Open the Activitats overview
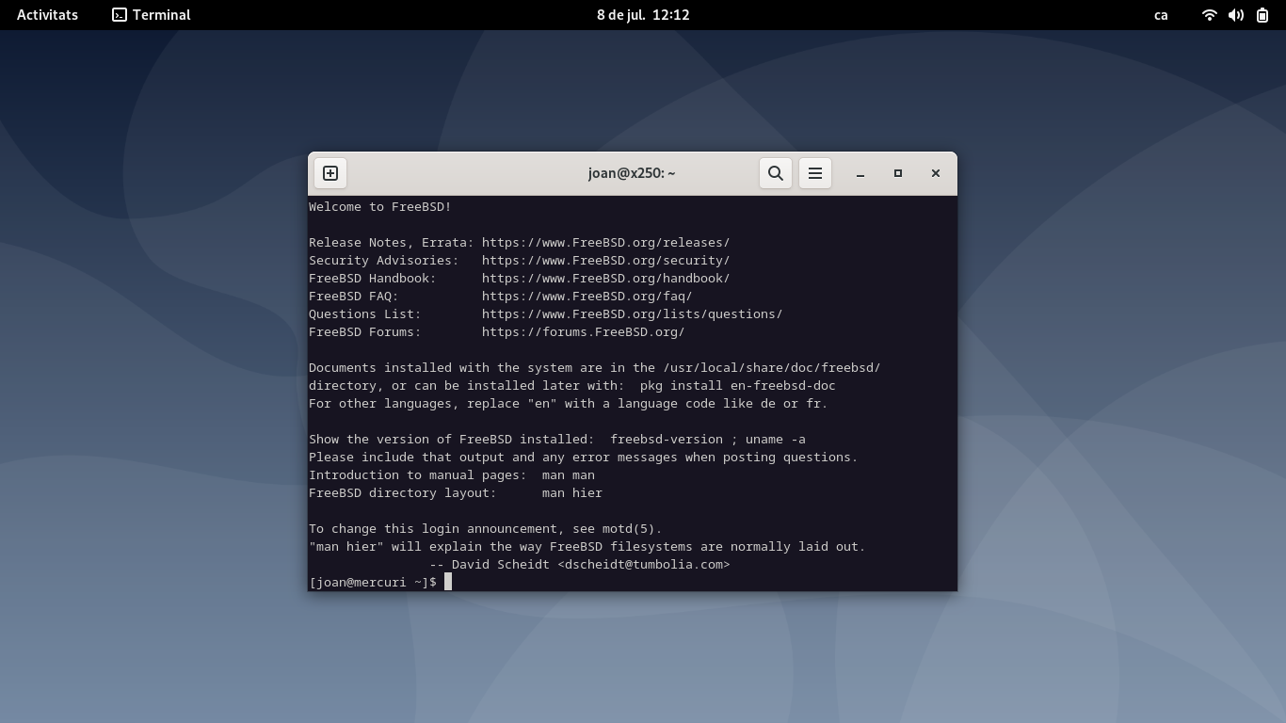Screen dimensions: 1286x723 point(47,15)
